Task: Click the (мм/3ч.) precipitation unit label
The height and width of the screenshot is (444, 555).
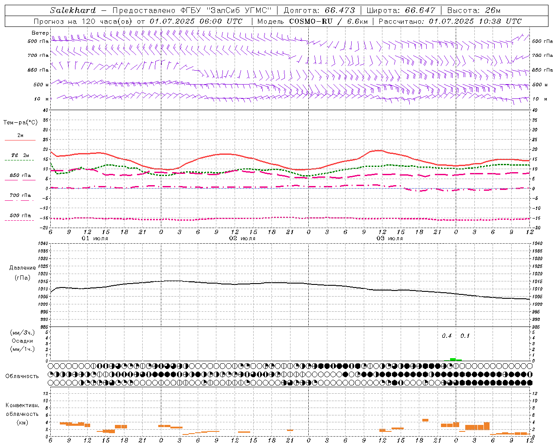Action: pos(23,333)
